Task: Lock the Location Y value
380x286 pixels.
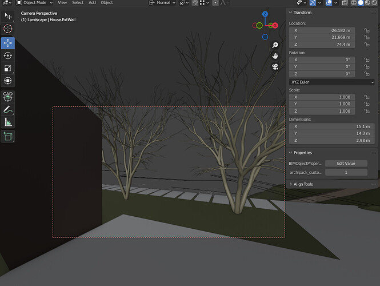Action: pos(367,37)
